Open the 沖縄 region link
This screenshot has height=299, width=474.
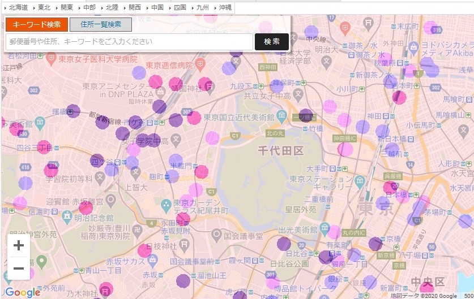click(x=224, y=7)
